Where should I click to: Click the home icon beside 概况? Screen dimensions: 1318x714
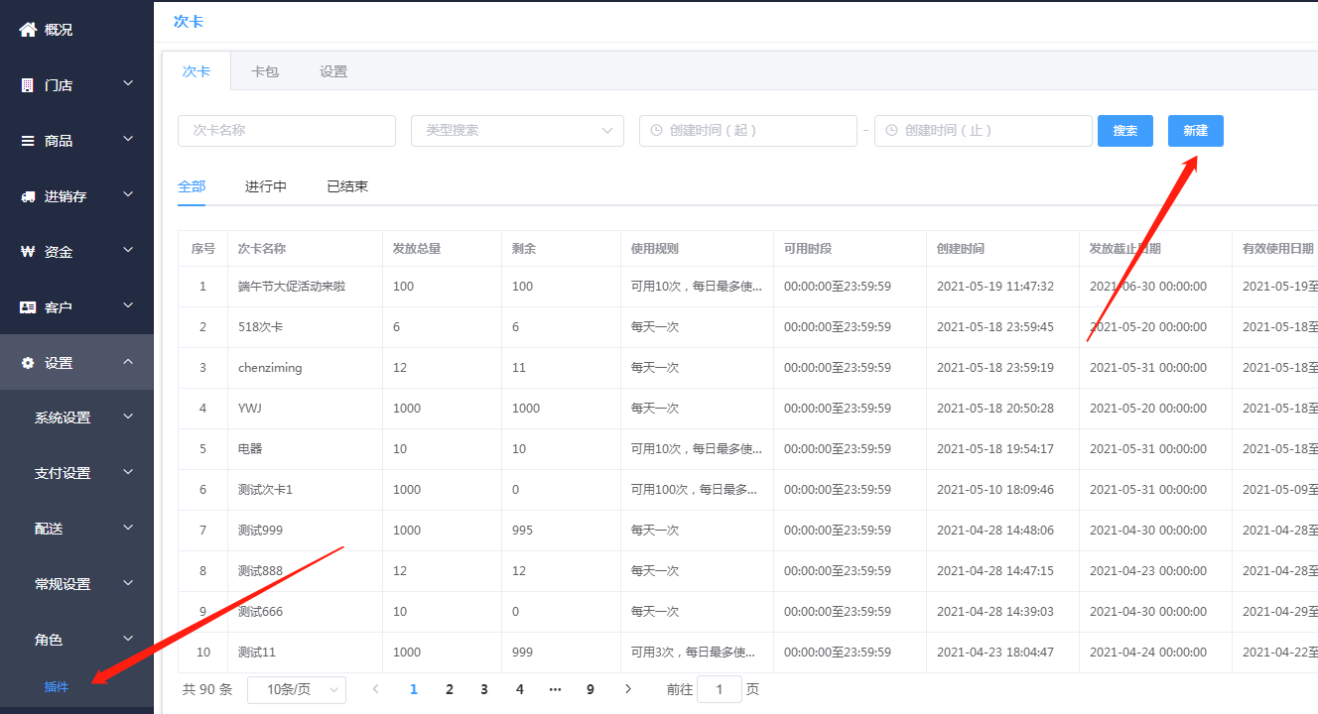click(x=28, y=30)
